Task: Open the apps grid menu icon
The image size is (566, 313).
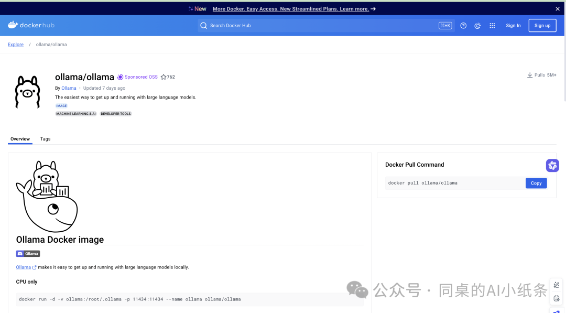Action: click(492, 26)
